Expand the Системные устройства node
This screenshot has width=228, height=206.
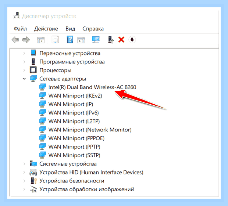click(x=24, y=164)
